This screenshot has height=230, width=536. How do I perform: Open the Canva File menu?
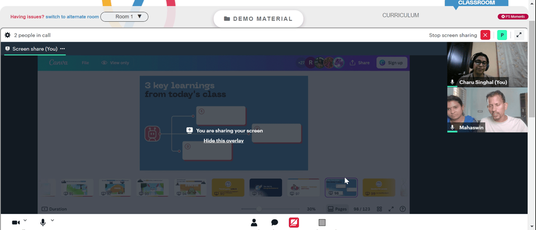(x=85, y=63)
